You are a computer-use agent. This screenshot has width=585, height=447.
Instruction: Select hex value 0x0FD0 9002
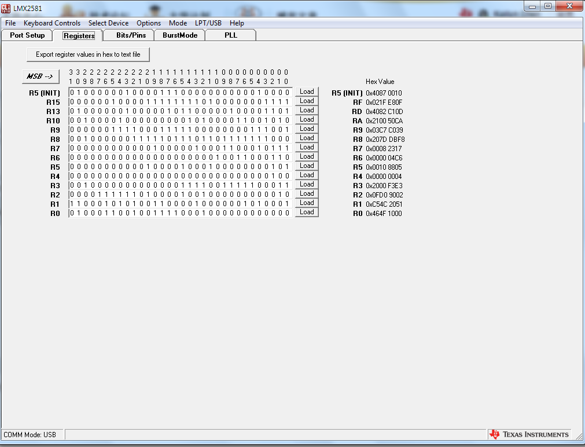384,195
